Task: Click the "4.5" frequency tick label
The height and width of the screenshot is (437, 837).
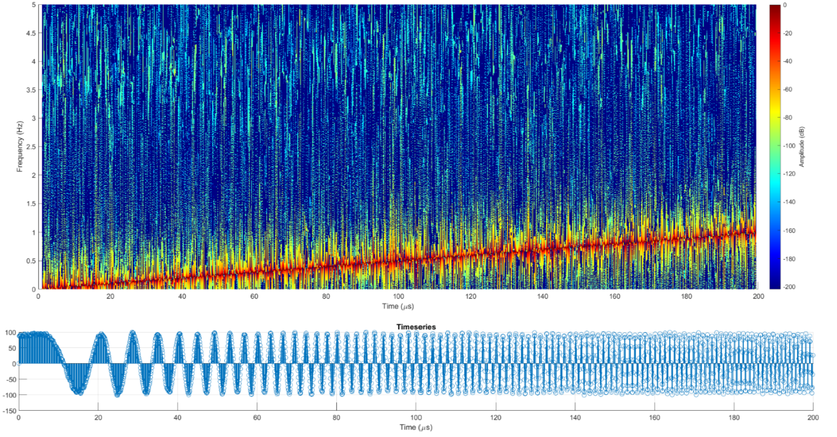Action: click(31, 33)
